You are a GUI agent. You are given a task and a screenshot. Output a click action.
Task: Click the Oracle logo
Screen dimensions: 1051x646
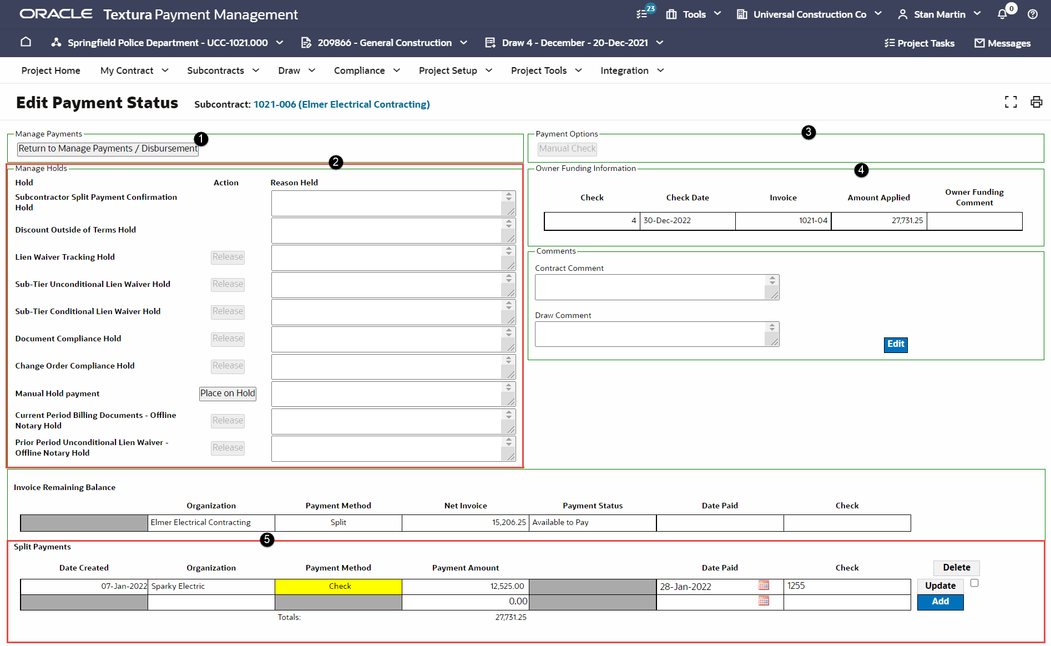[56, 14]
